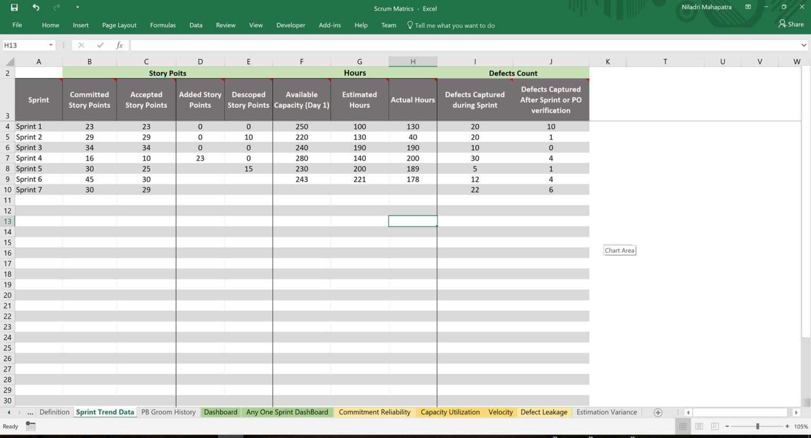This screenshot has width=811, height=438.
Task: Save the workbook via Quick Access toolbar
Action: click(15, 8)
